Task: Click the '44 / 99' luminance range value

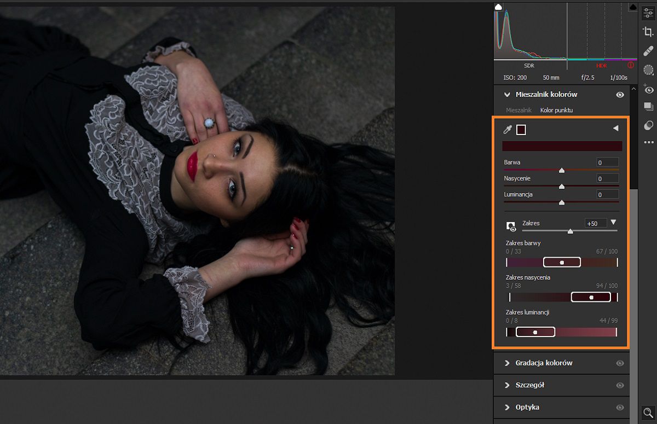Action: point(609,321)
